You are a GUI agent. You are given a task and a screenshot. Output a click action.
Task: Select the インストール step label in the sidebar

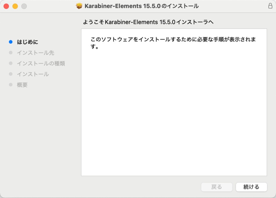(33, 74)
